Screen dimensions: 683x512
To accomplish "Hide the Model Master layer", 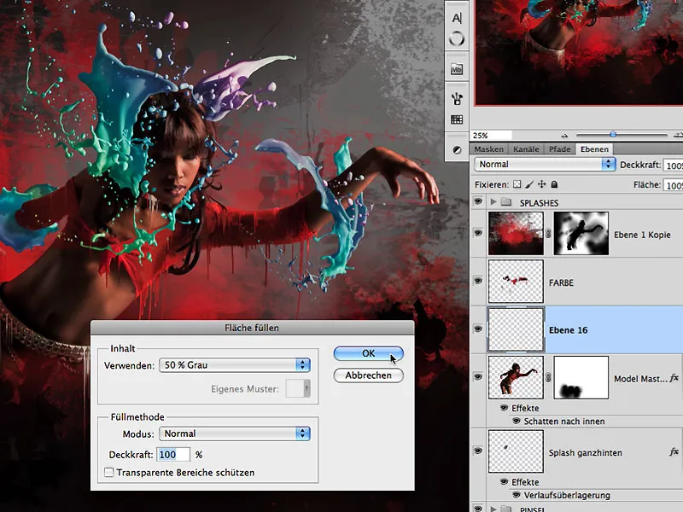I will [478, 376].
